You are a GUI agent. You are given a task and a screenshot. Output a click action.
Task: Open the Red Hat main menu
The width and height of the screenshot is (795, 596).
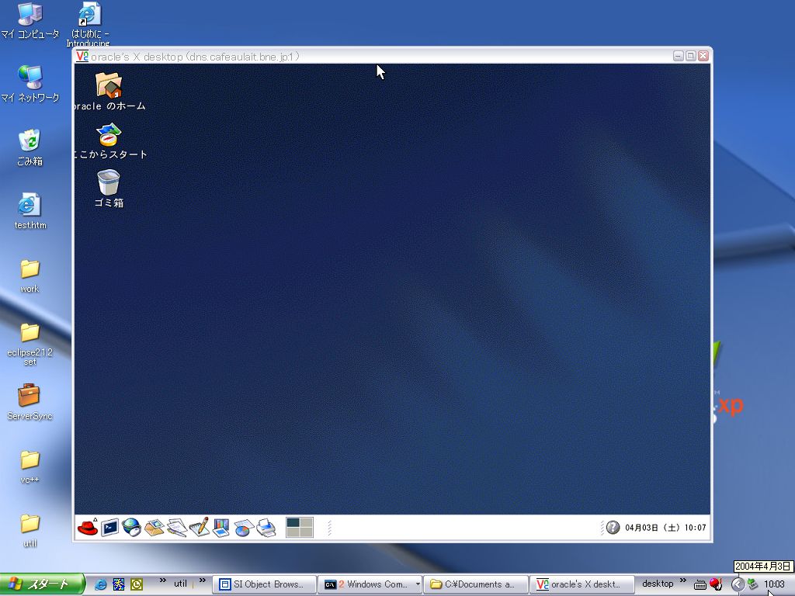[87, 528]
